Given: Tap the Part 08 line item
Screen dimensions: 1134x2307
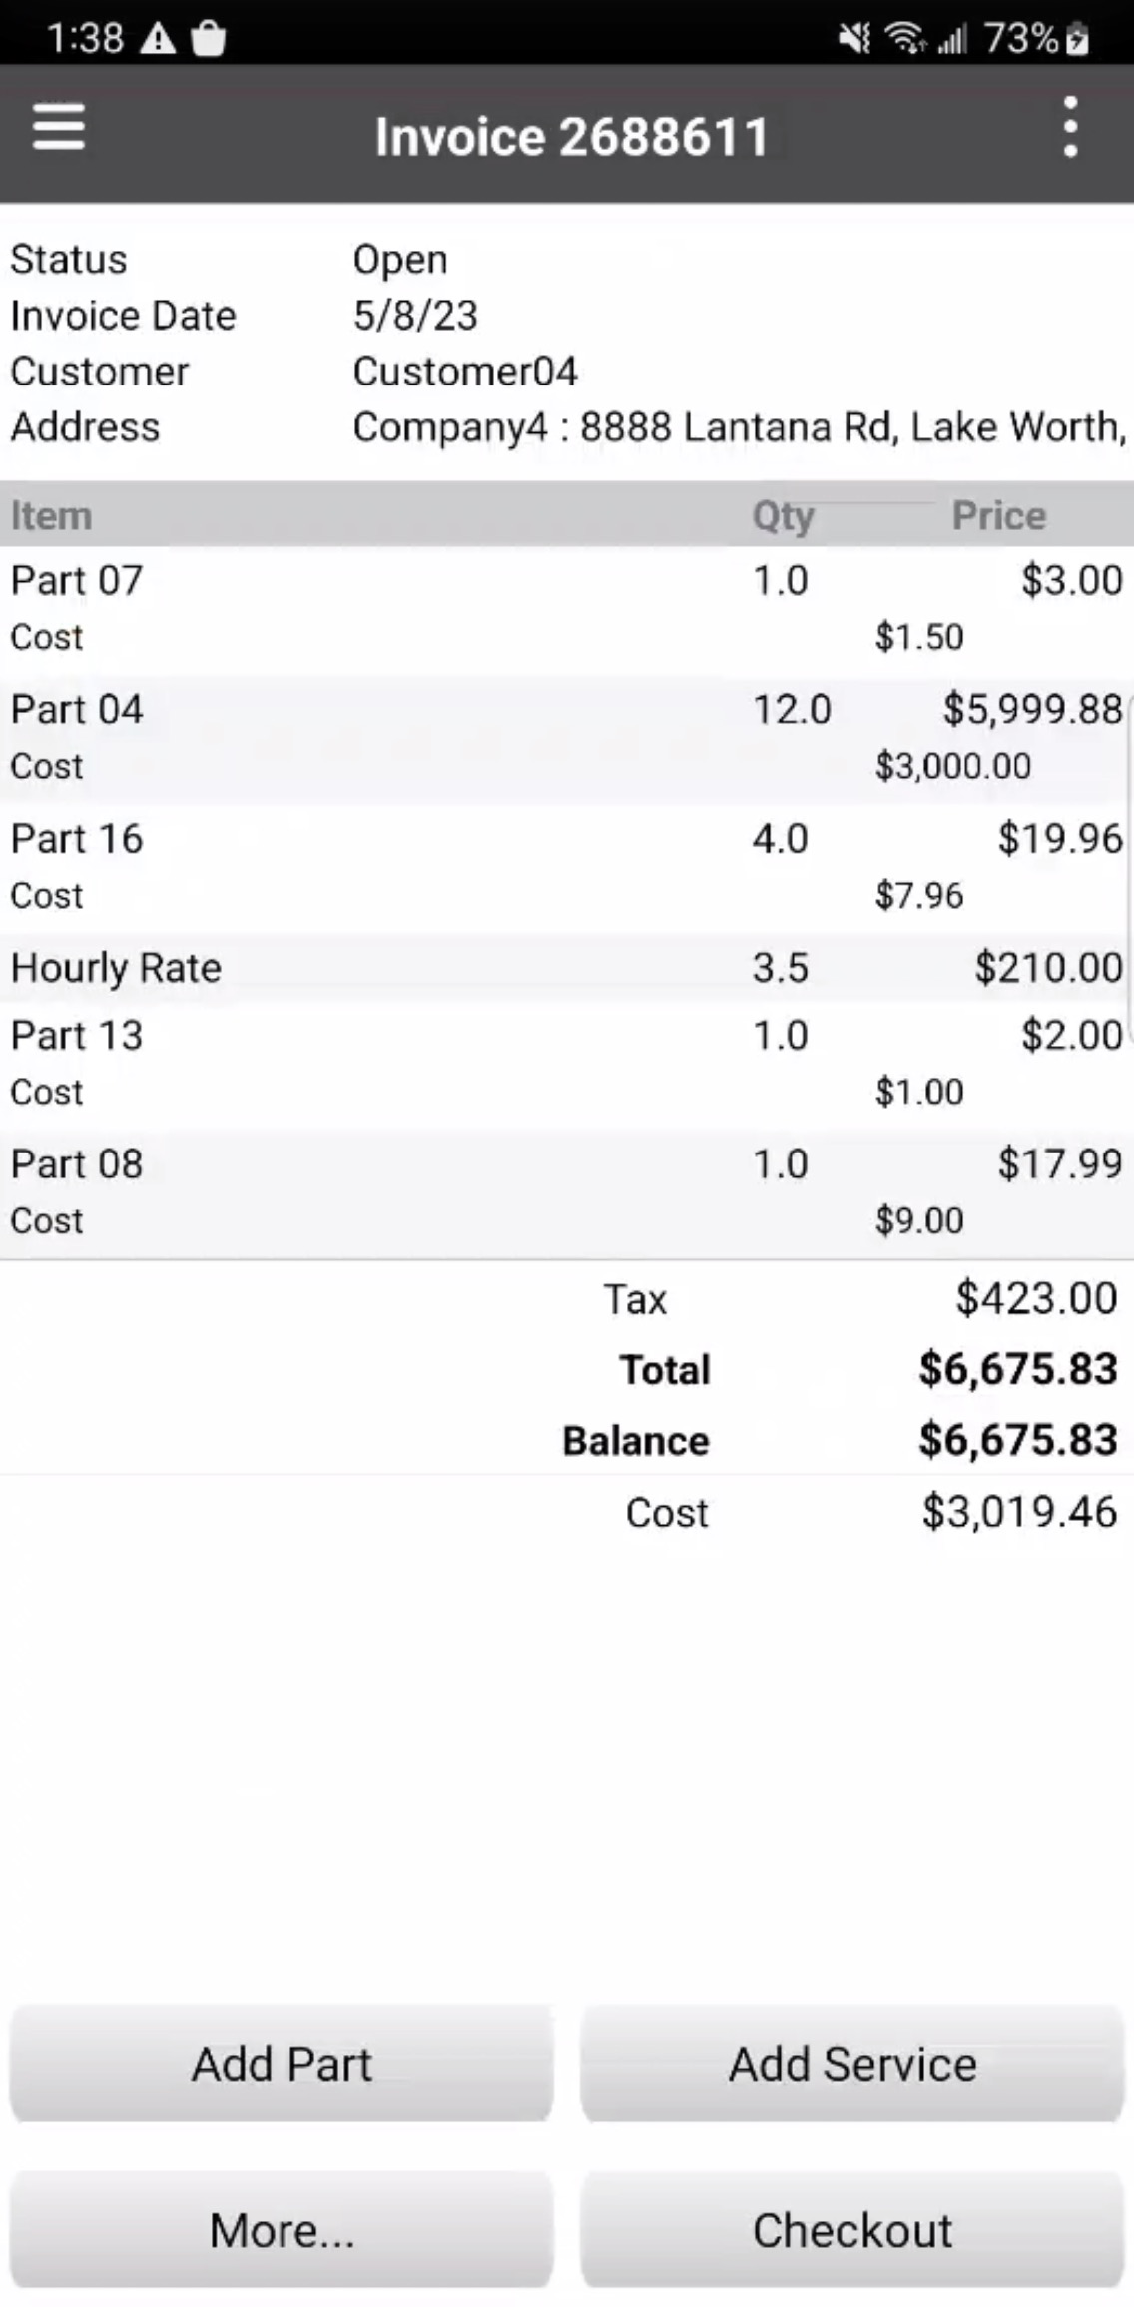Looking at the screenshot, I should click(x=566, y=1191).
